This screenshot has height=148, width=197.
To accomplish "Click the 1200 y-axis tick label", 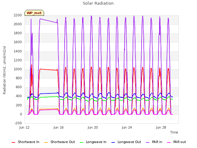I will click(x=18, y=60).
